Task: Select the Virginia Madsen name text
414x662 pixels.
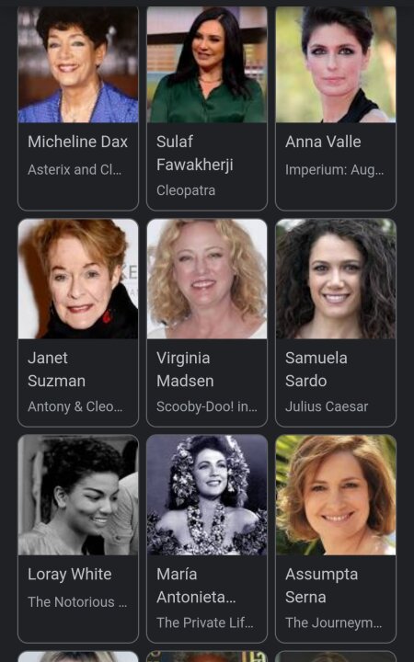Action: click(x=185, y=370)
